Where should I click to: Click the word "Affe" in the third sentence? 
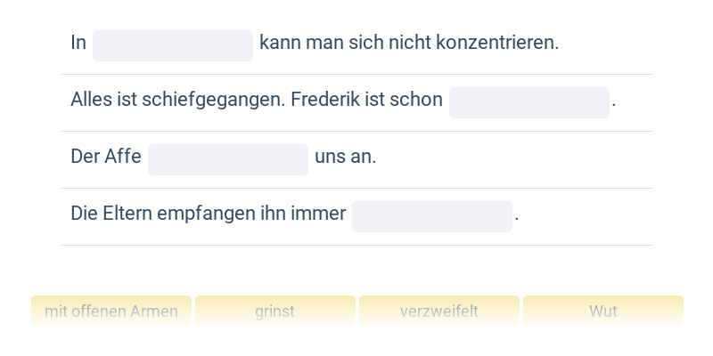(x=123, y=157)
